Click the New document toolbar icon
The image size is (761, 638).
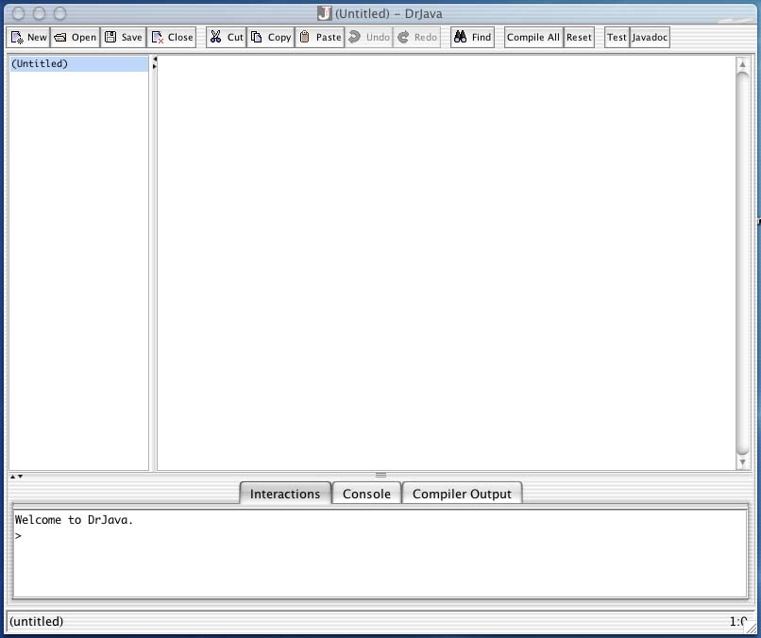click(x=18, y=38)
